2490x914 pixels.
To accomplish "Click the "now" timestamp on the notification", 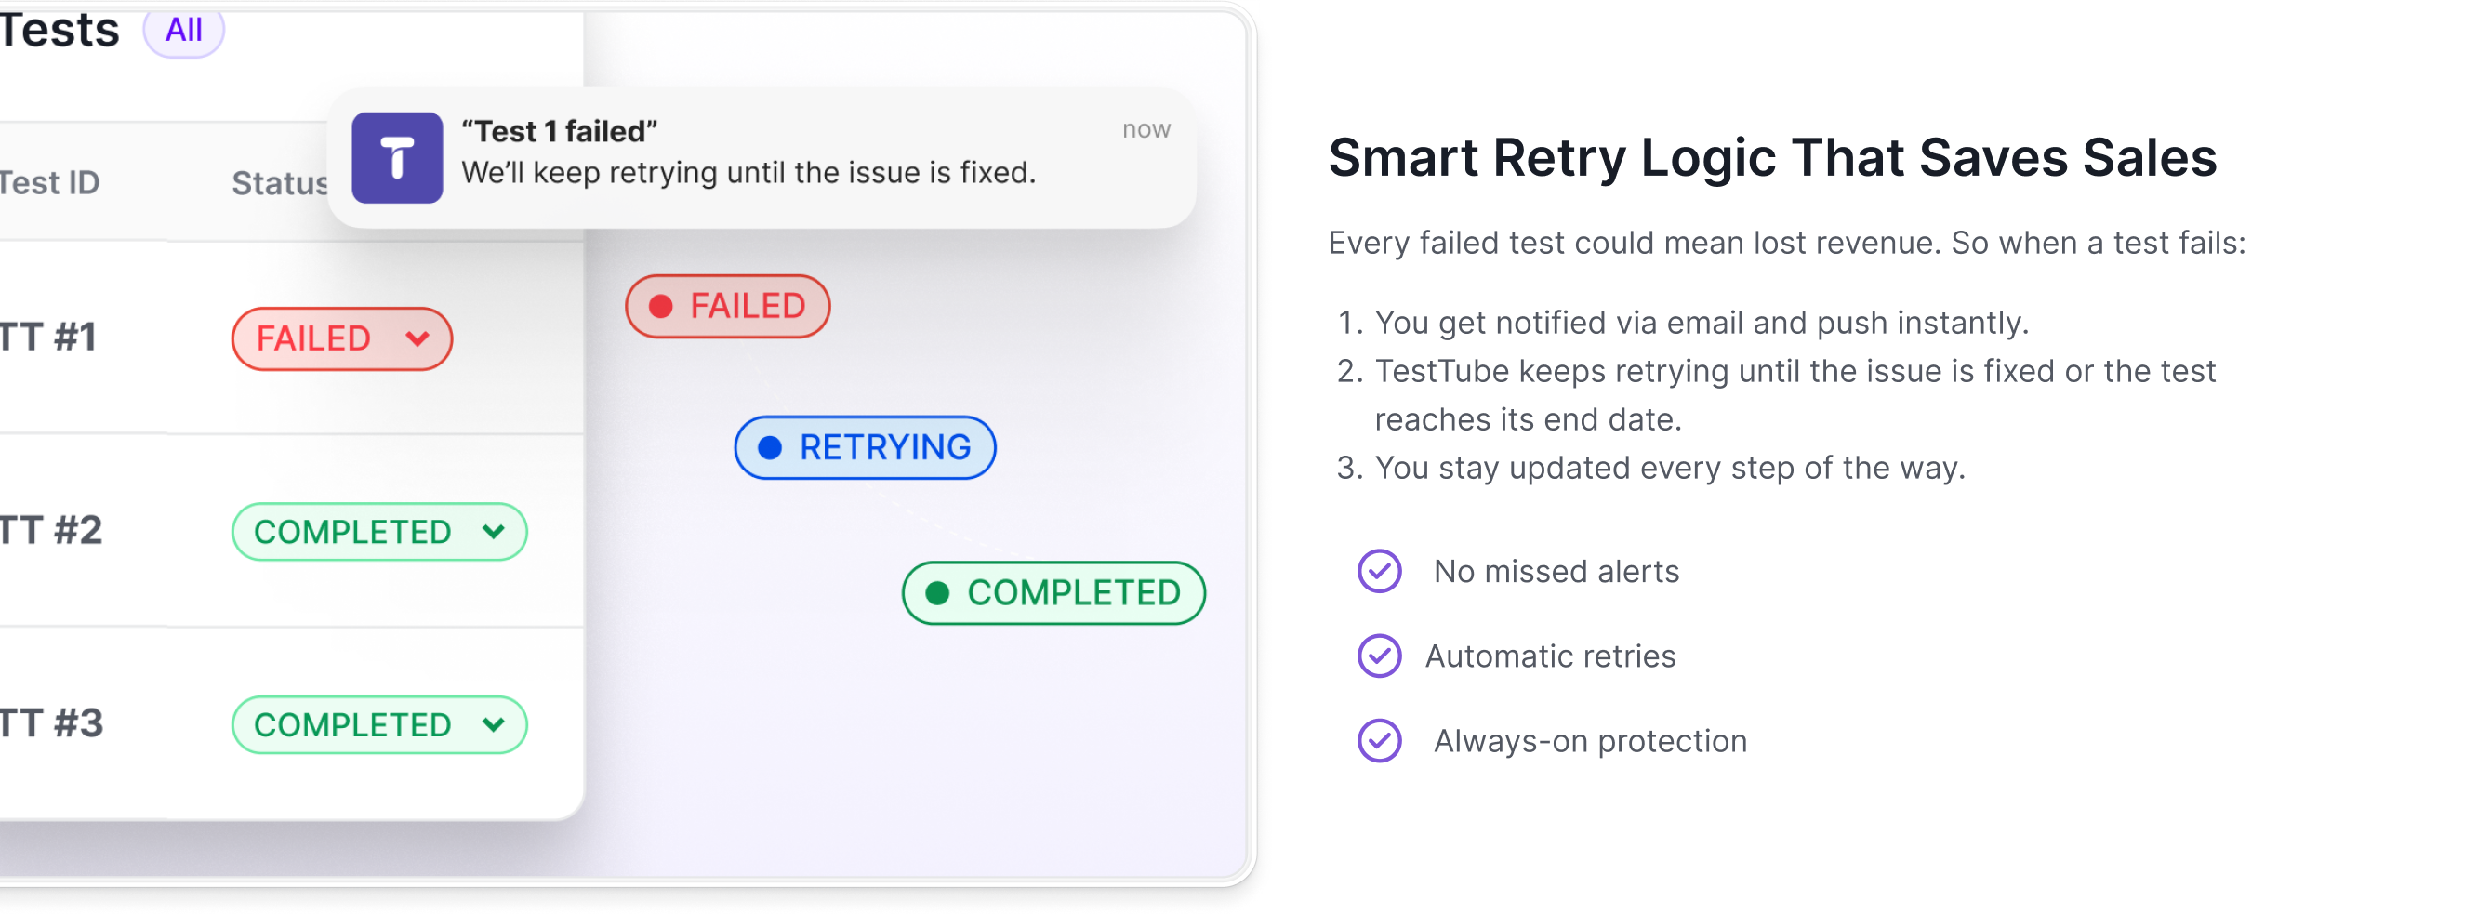I will [1146, 129].
